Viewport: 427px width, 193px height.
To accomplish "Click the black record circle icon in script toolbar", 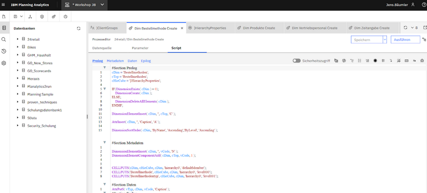I will [375, 61].
